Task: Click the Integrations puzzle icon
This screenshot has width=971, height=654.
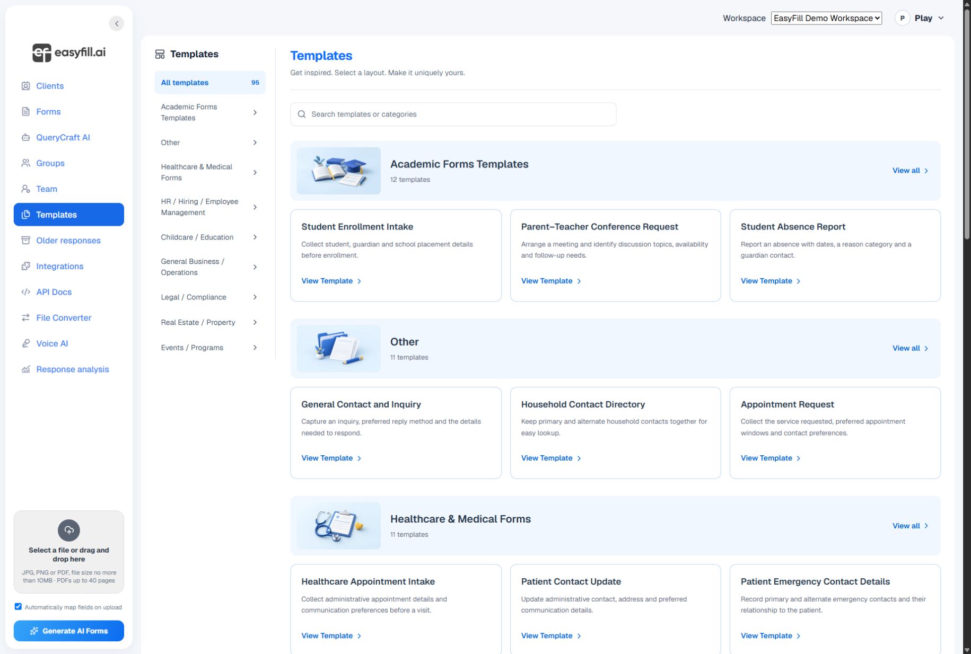Action: (x=25, y=266)
